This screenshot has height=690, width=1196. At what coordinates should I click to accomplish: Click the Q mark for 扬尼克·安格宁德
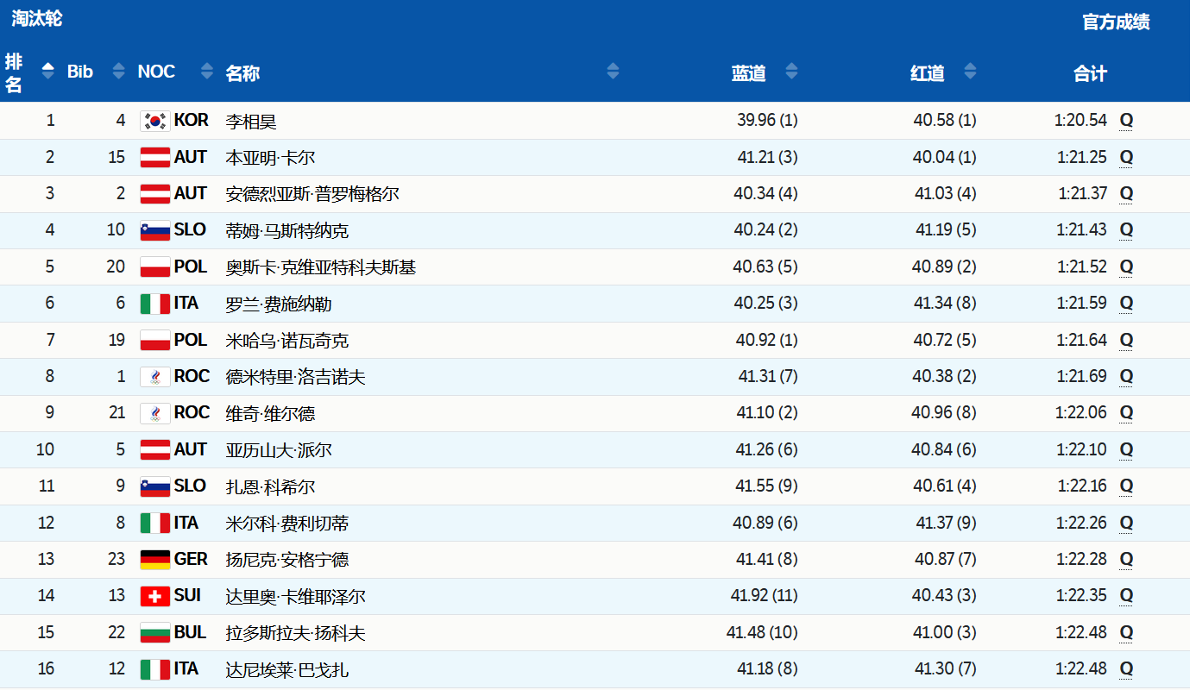[1126, 560]
